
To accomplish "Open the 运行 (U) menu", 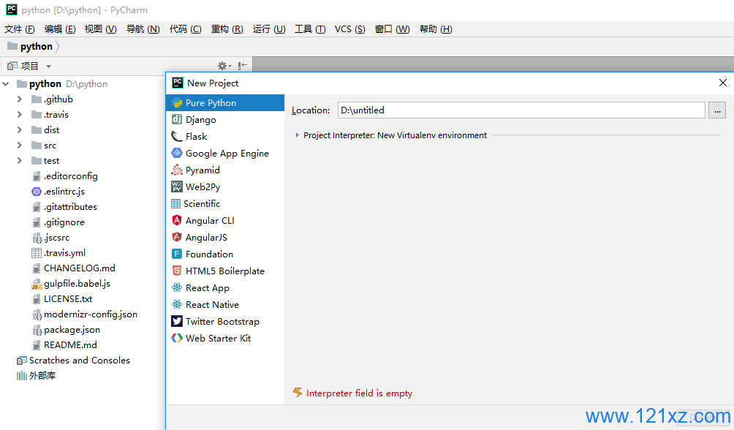I will pyautogui.click(x=269, y=29).
